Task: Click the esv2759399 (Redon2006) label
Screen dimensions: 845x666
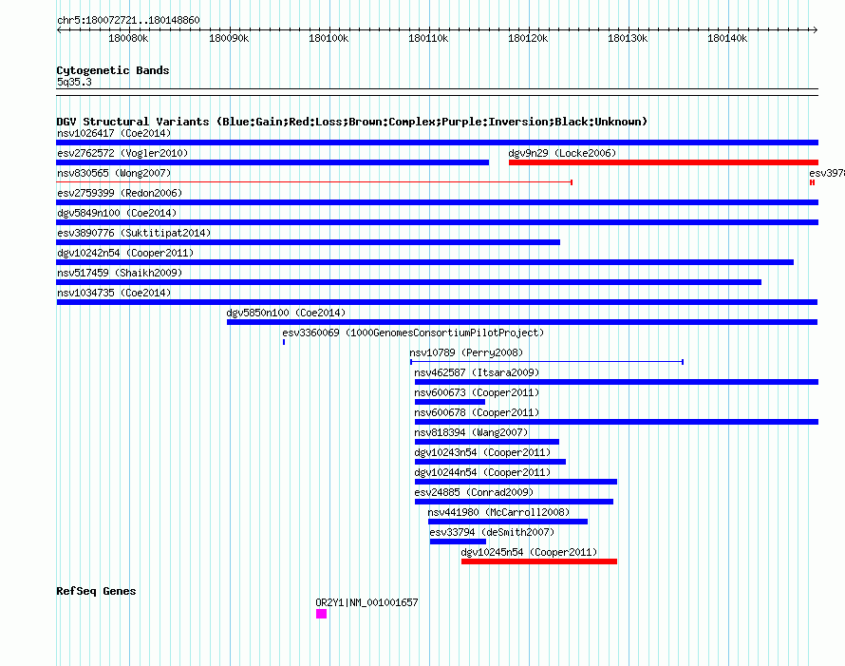Action: pos(120,193)
